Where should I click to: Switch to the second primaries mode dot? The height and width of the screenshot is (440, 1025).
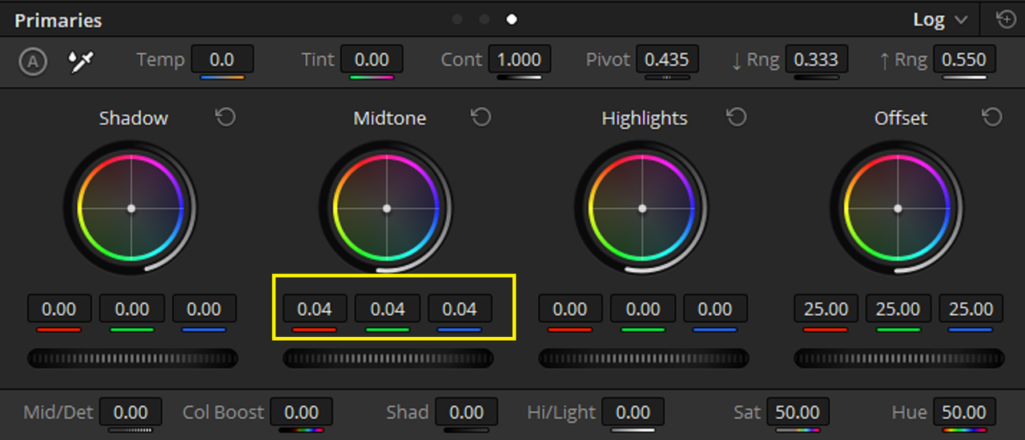tap(484, 19)
